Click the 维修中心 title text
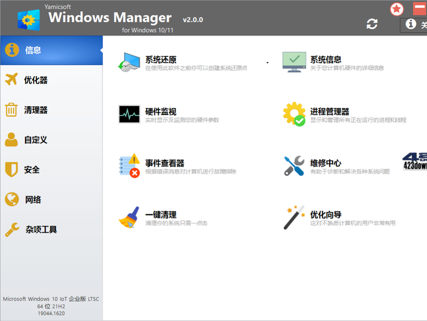Screen dimensions: 427x321 [x=326, y=163]
